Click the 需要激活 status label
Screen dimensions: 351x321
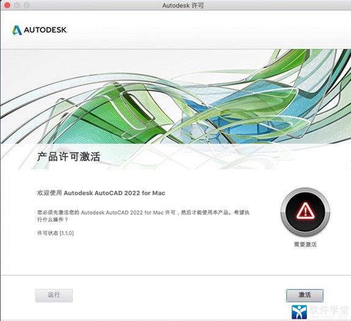[305, 245]
